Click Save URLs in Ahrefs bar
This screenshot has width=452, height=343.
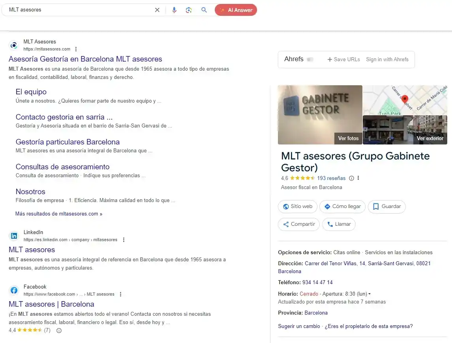click(343, 59)
